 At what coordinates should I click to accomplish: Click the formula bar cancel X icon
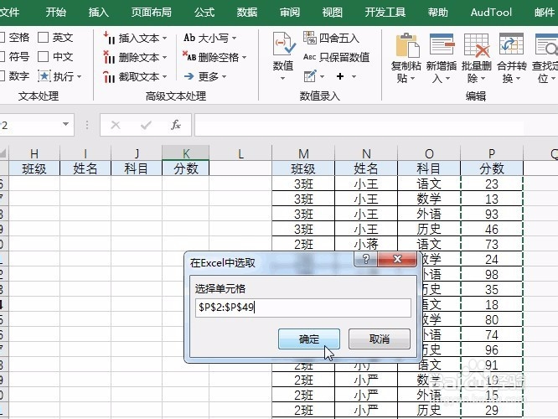[116, 125]
